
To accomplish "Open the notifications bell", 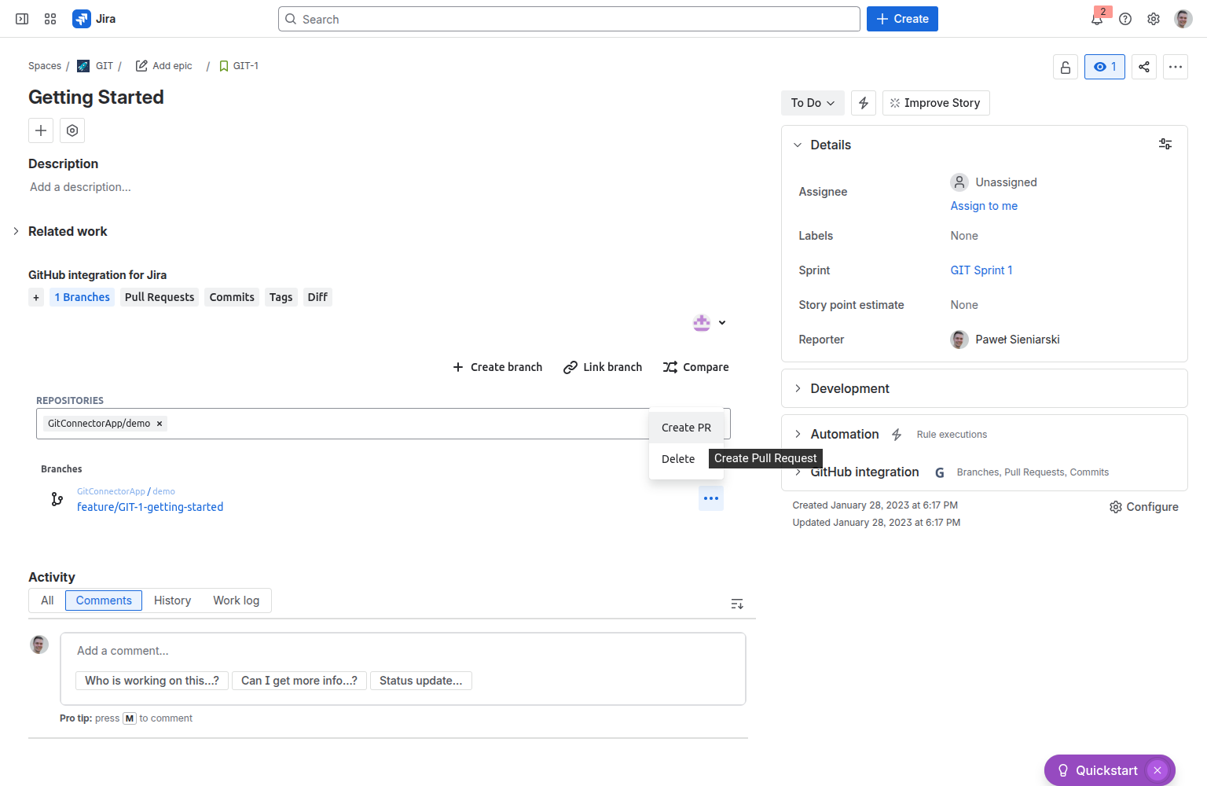I will tap(1097, 19).
